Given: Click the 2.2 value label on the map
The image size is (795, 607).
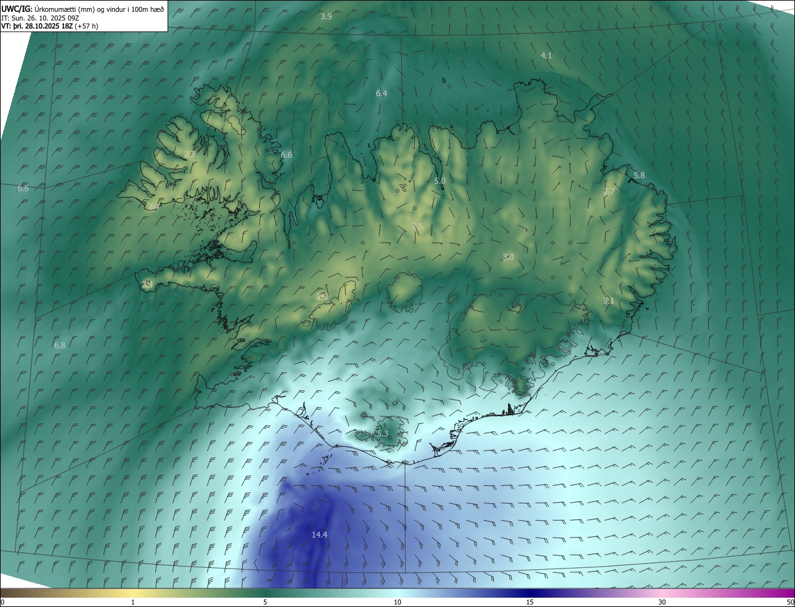Looking at the screenshot, I should pyautogui.click(x=322, y=296).
